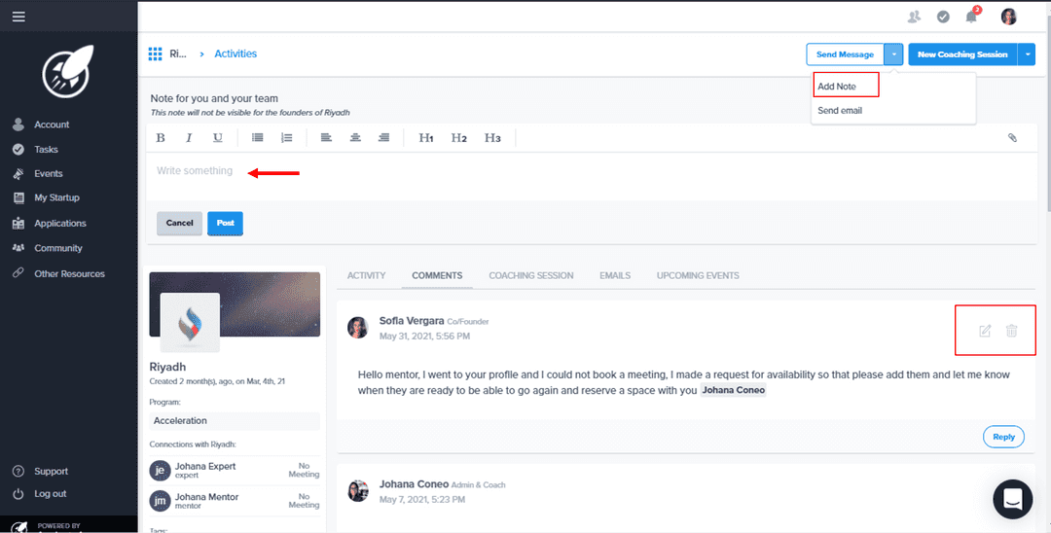Open the hamburger menu
The image size is (1051, 533).
18,17
